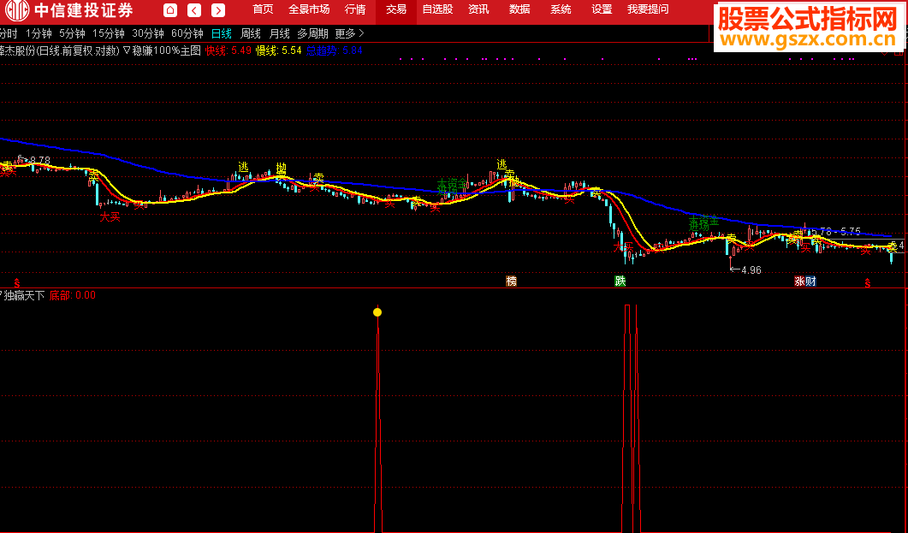908x533 pixels.
Task: Click the yellow 逃 signal near 拋
Action: (243, 167)
